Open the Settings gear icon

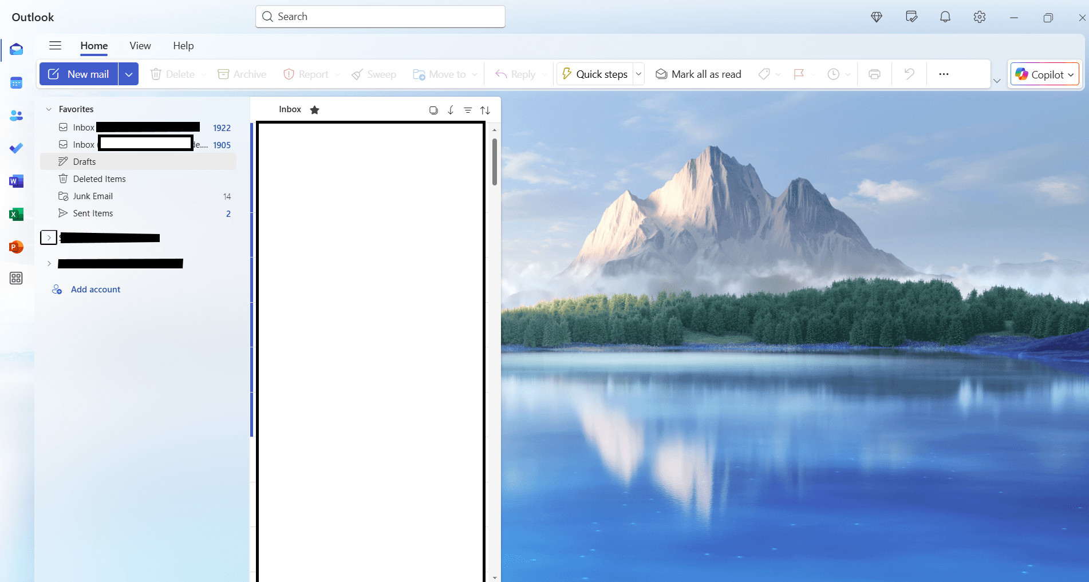click(979, 17)
